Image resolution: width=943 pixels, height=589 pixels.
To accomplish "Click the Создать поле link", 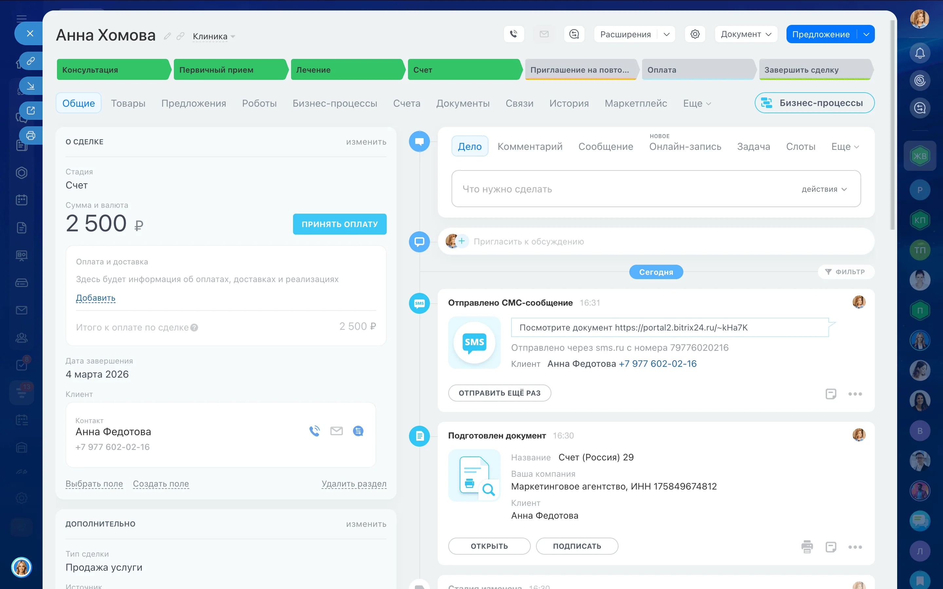I will click(x=161, y=484).
